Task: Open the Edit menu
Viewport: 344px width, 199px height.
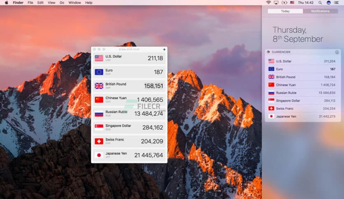Action: click(x=40, y=2)
